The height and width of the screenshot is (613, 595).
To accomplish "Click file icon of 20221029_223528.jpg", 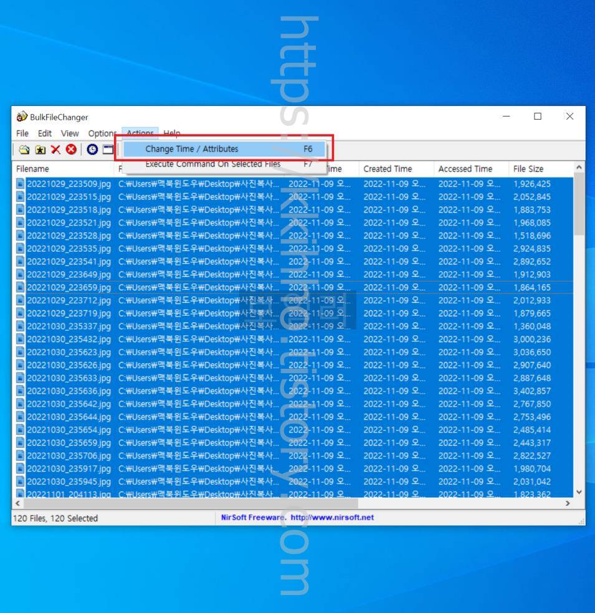I will (x=20, y=235).
